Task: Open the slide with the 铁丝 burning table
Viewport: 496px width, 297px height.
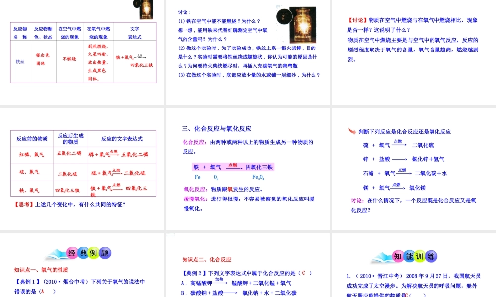Action: tap(82, 52)
